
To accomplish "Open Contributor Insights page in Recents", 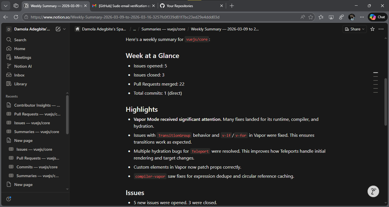I will click(34, 105).
